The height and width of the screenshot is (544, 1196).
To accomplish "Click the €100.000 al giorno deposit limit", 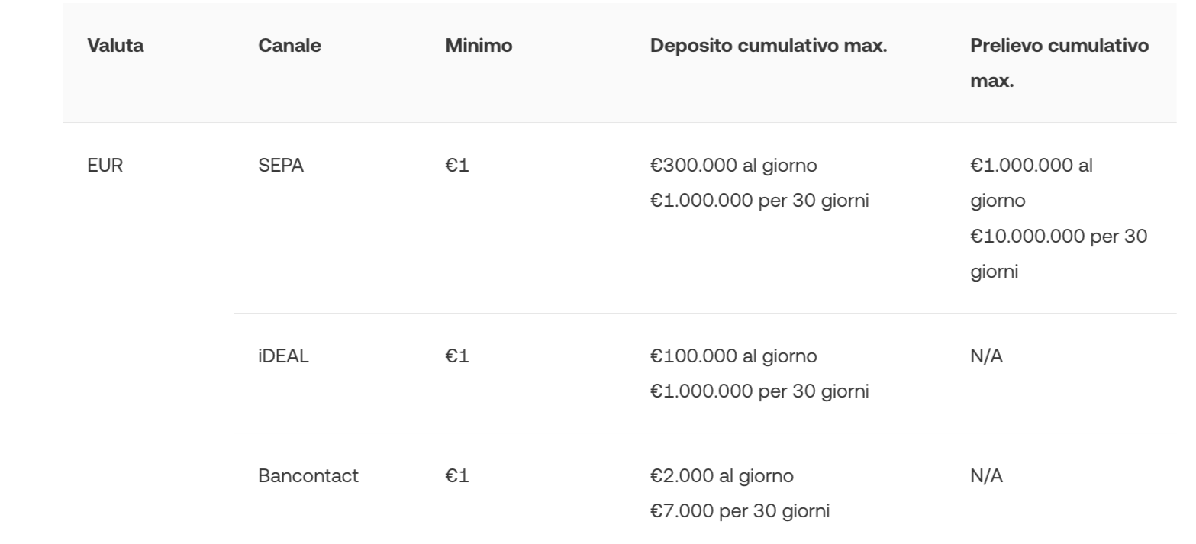I will click(x=733, y=356).
